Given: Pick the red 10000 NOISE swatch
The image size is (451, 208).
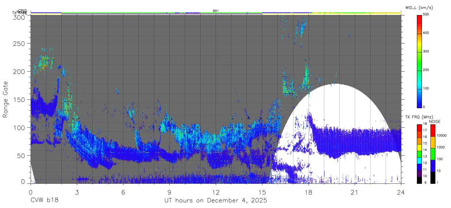Looking at the screenshot, I should click(433, 131).
